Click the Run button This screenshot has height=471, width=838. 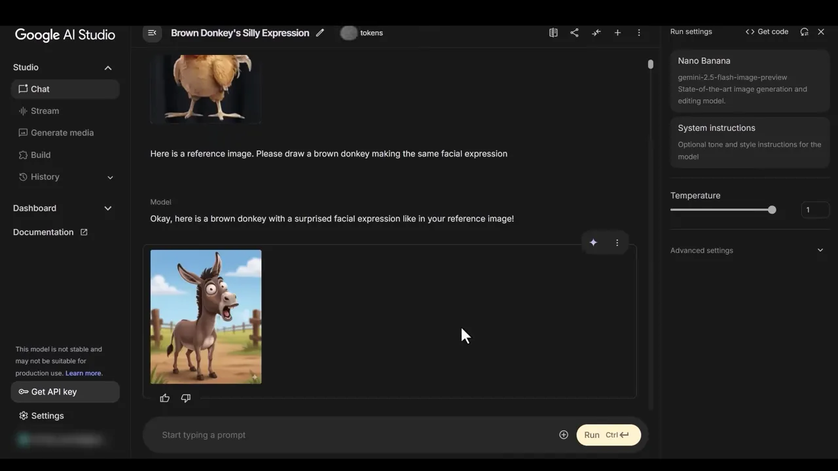pos(608,435)
